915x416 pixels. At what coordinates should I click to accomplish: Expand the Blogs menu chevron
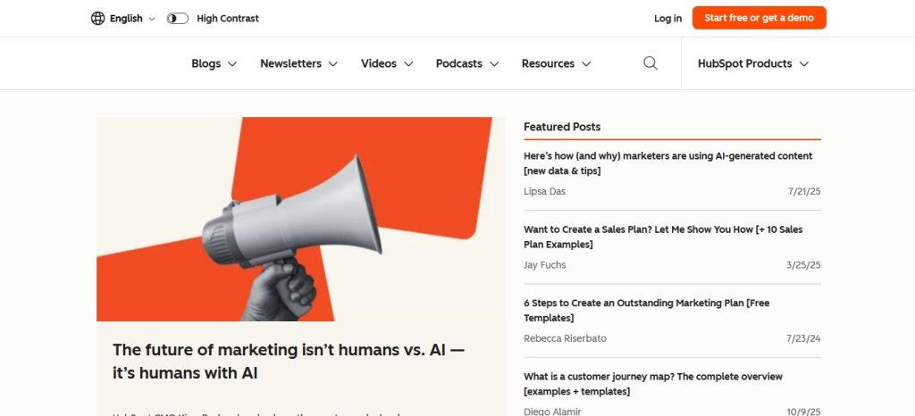tap(232, 64)
